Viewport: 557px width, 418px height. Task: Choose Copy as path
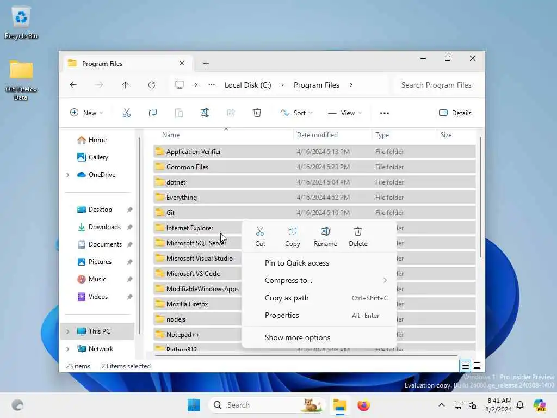319,298
